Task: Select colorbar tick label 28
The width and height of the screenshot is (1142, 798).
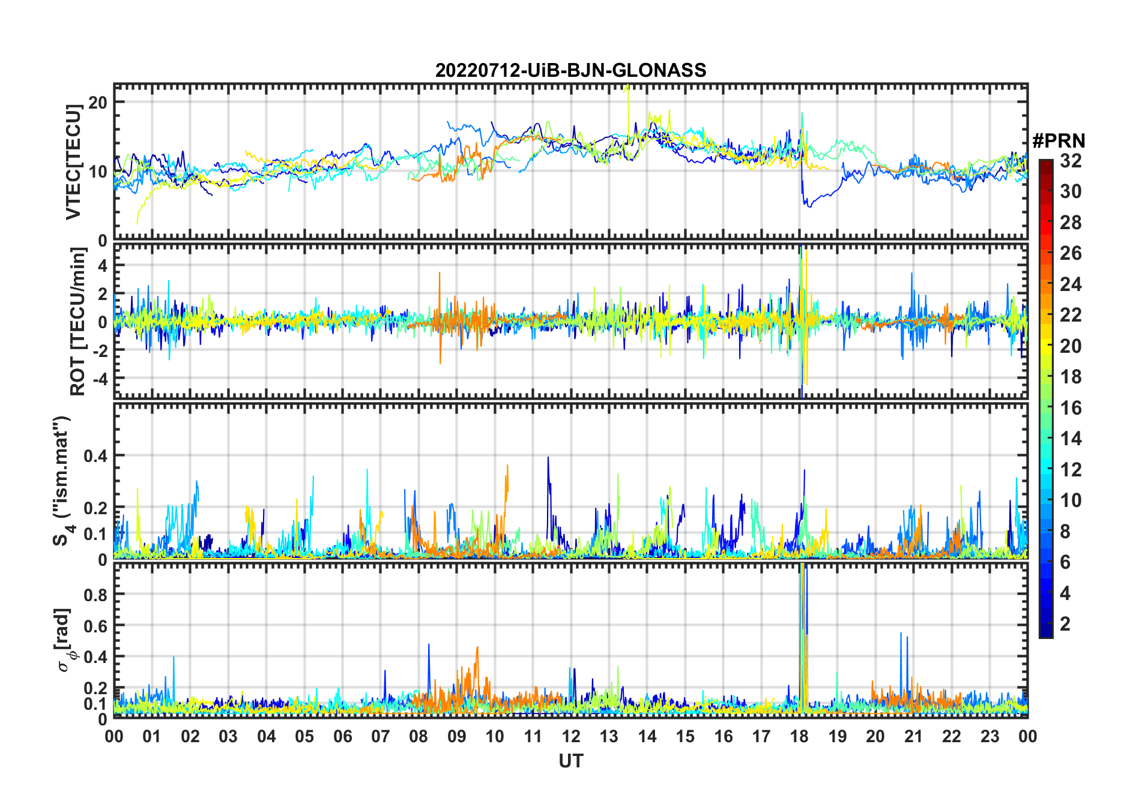Action: [1071, 222]
